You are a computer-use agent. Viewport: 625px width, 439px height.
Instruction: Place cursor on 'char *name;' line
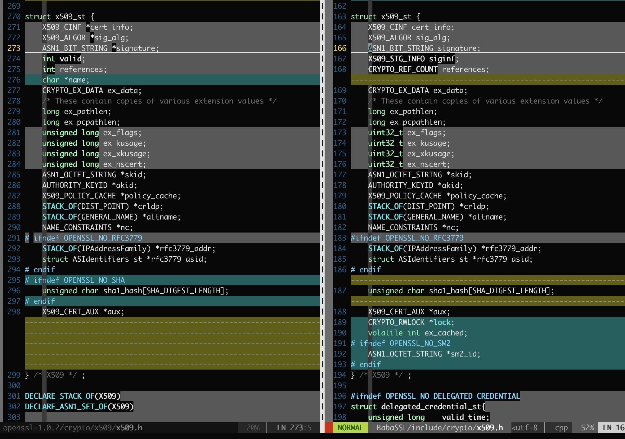tap(66, 80)
